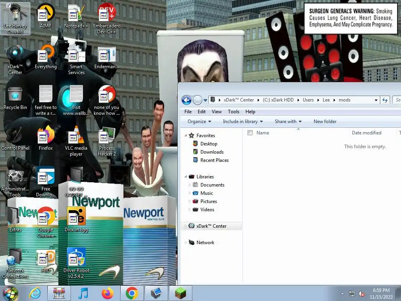Open the AIMP desktop shortcut

coord(45,16)
